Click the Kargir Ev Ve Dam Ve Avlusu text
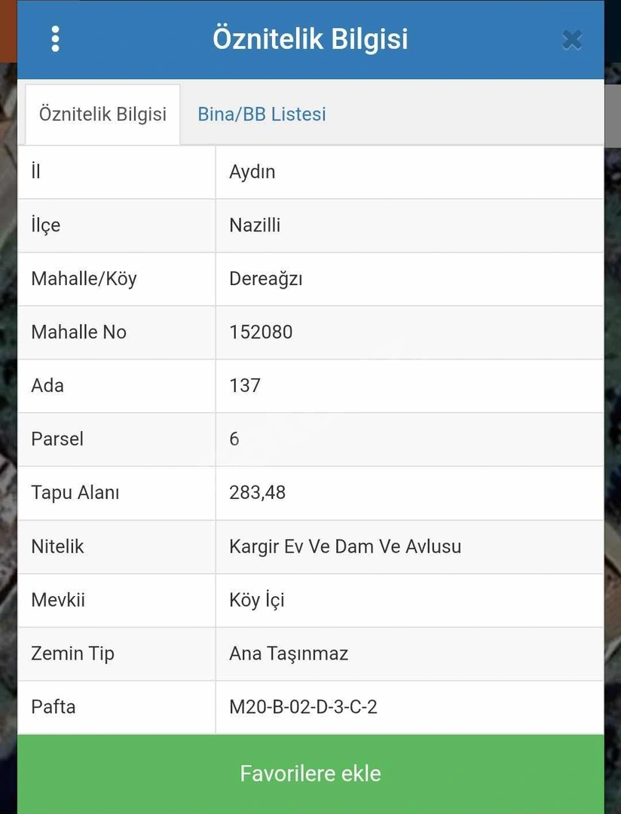Viewport: 621px width, 814px height. click(x=345, y=546)
